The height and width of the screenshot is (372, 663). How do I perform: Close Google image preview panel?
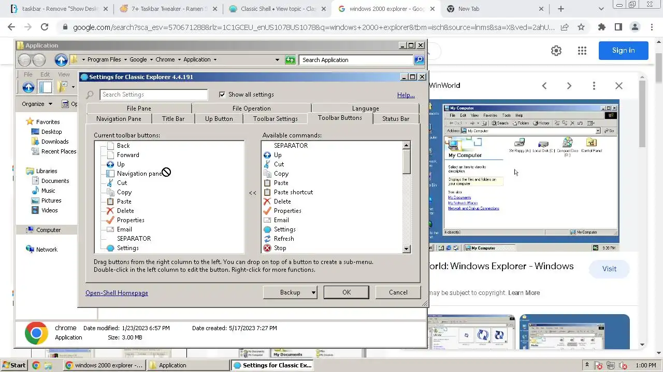(619, 86)
